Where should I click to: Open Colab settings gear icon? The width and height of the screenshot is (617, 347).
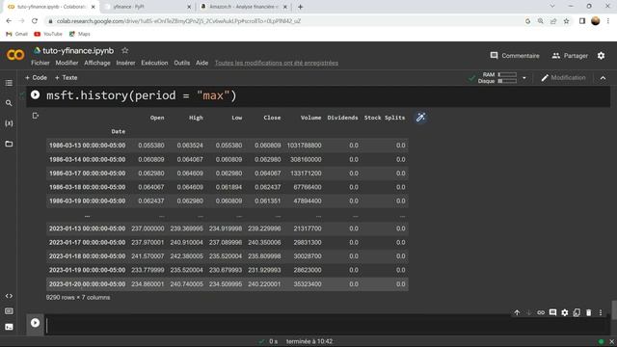(x=601, y=56)
